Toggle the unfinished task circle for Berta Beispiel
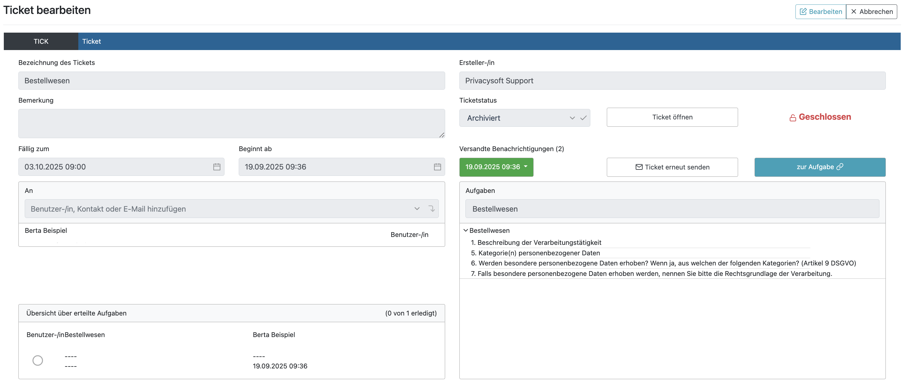The height and width of the screenshot is (389, 908). coord(38,360)
